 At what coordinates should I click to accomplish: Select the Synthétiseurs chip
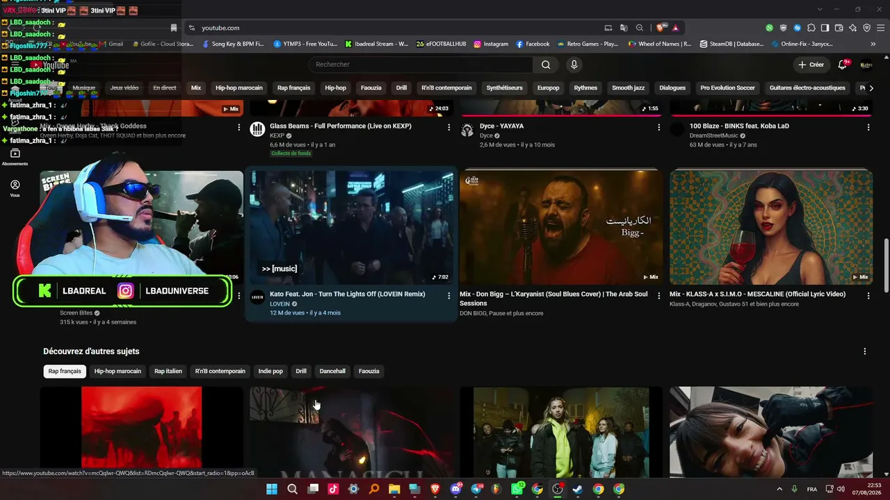point(505,88)
